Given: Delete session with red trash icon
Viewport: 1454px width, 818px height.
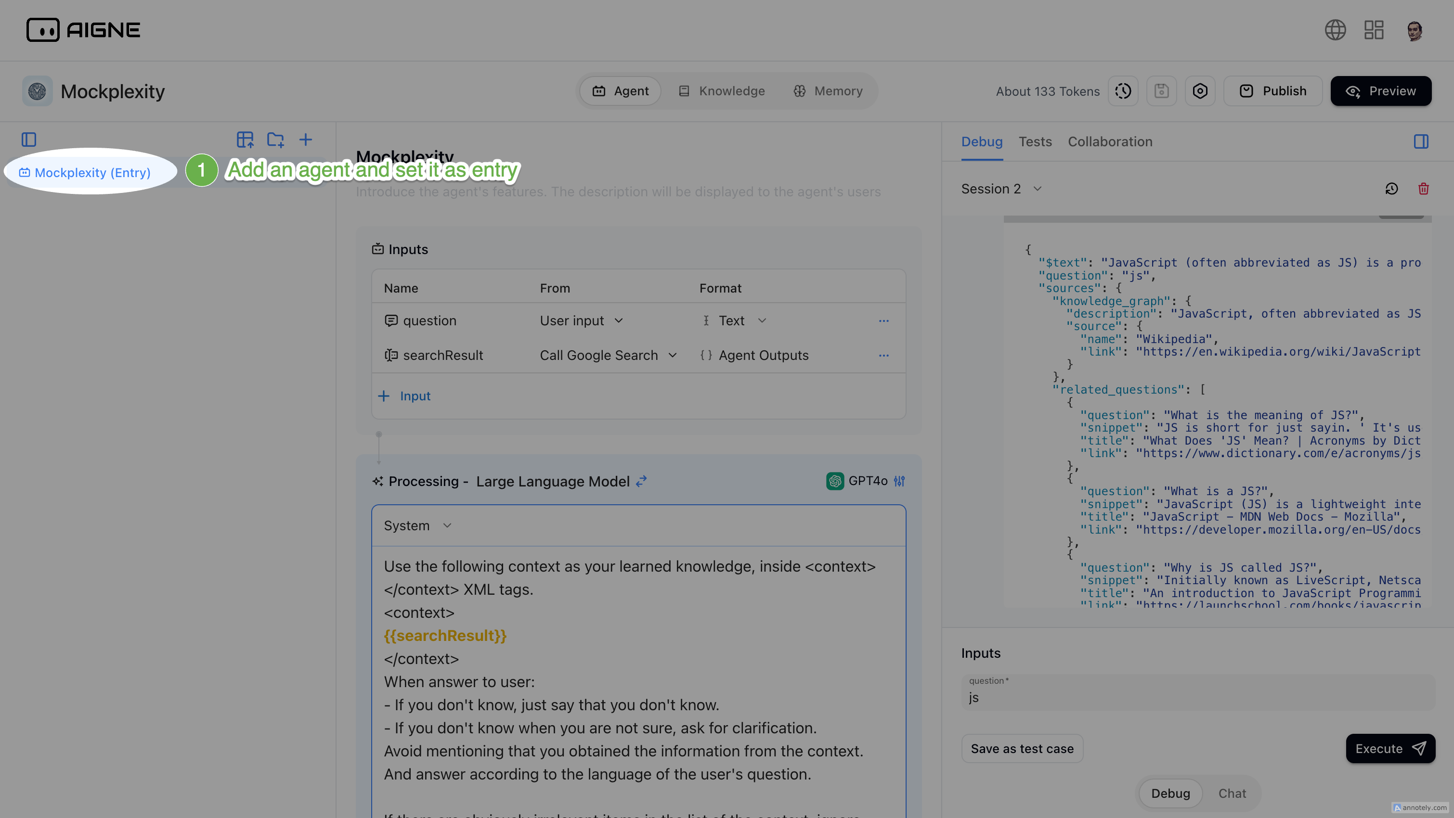Looking at the screenshot, I should 1423,189.
